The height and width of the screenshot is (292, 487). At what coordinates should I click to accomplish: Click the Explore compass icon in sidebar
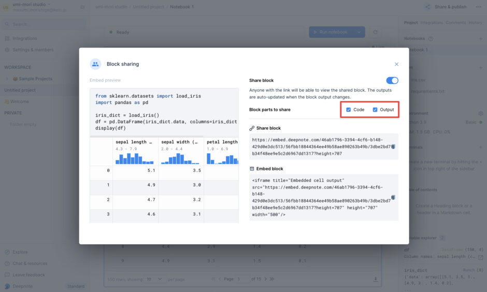point(7,252)
